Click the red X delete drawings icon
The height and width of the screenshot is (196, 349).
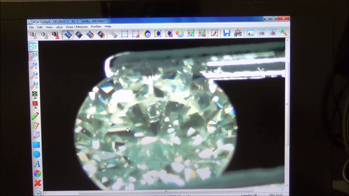tap(38, 183)
